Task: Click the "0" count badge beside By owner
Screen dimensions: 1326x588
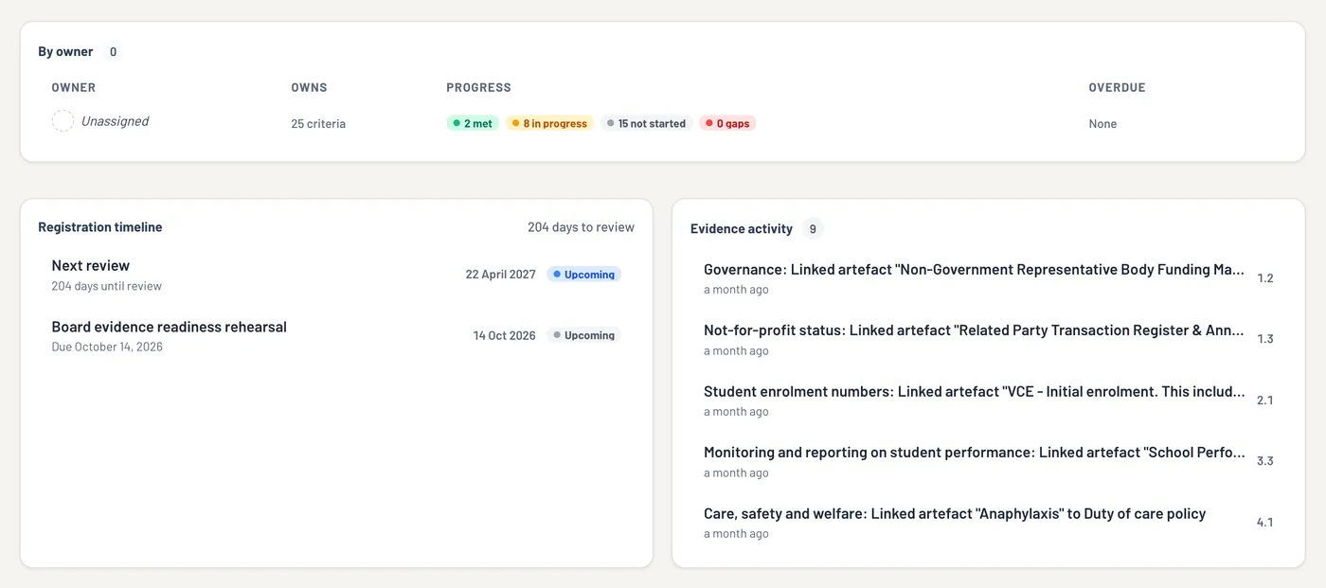Action: click(114, 52)
